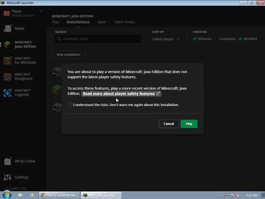Image resolution: width=265 pixels, height=199 pixels.
Task: Expand the Player account chevron
Action: (41, 11)
